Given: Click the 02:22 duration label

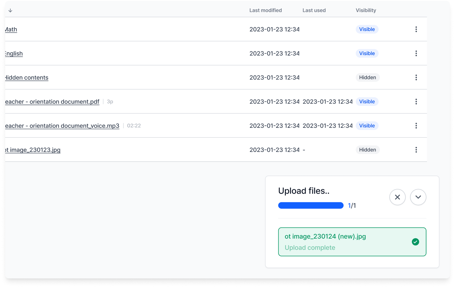Looking at the screenshot, I should point(134,126).
